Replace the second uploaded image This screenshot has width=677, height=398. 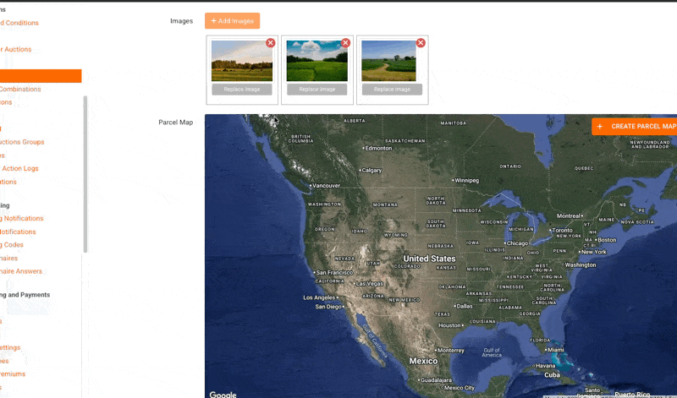pos(316,89)
